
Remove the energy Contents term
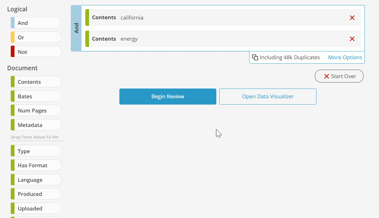pyautogui.click(x=352, y=39)
